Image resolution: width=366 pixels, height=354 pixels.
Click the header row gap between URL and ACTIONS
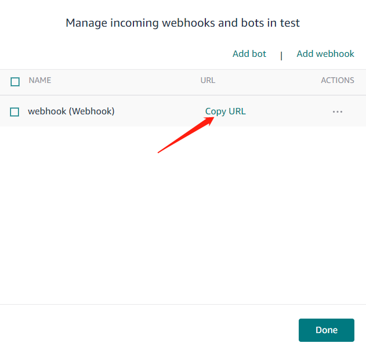(x=267, y=81)
